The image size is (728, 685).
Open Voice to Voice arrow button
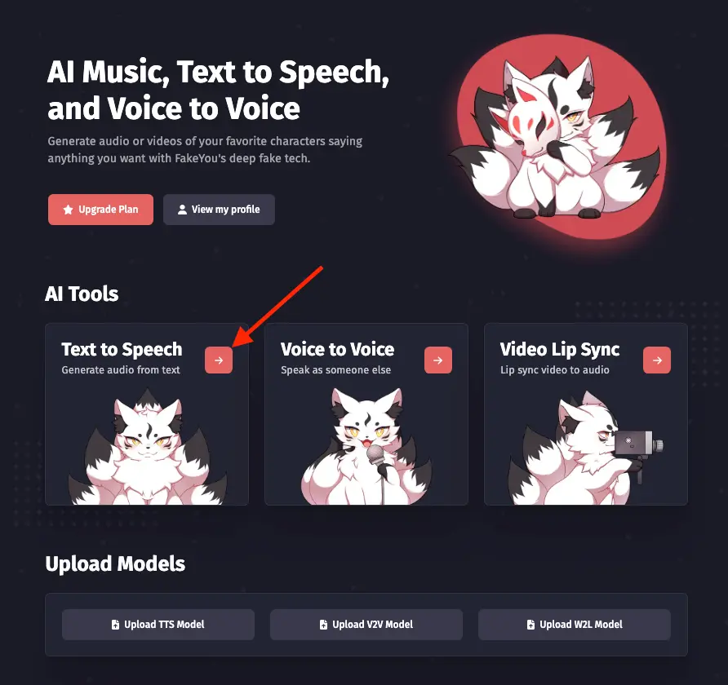pyautogui.click(x=437, y=360)
